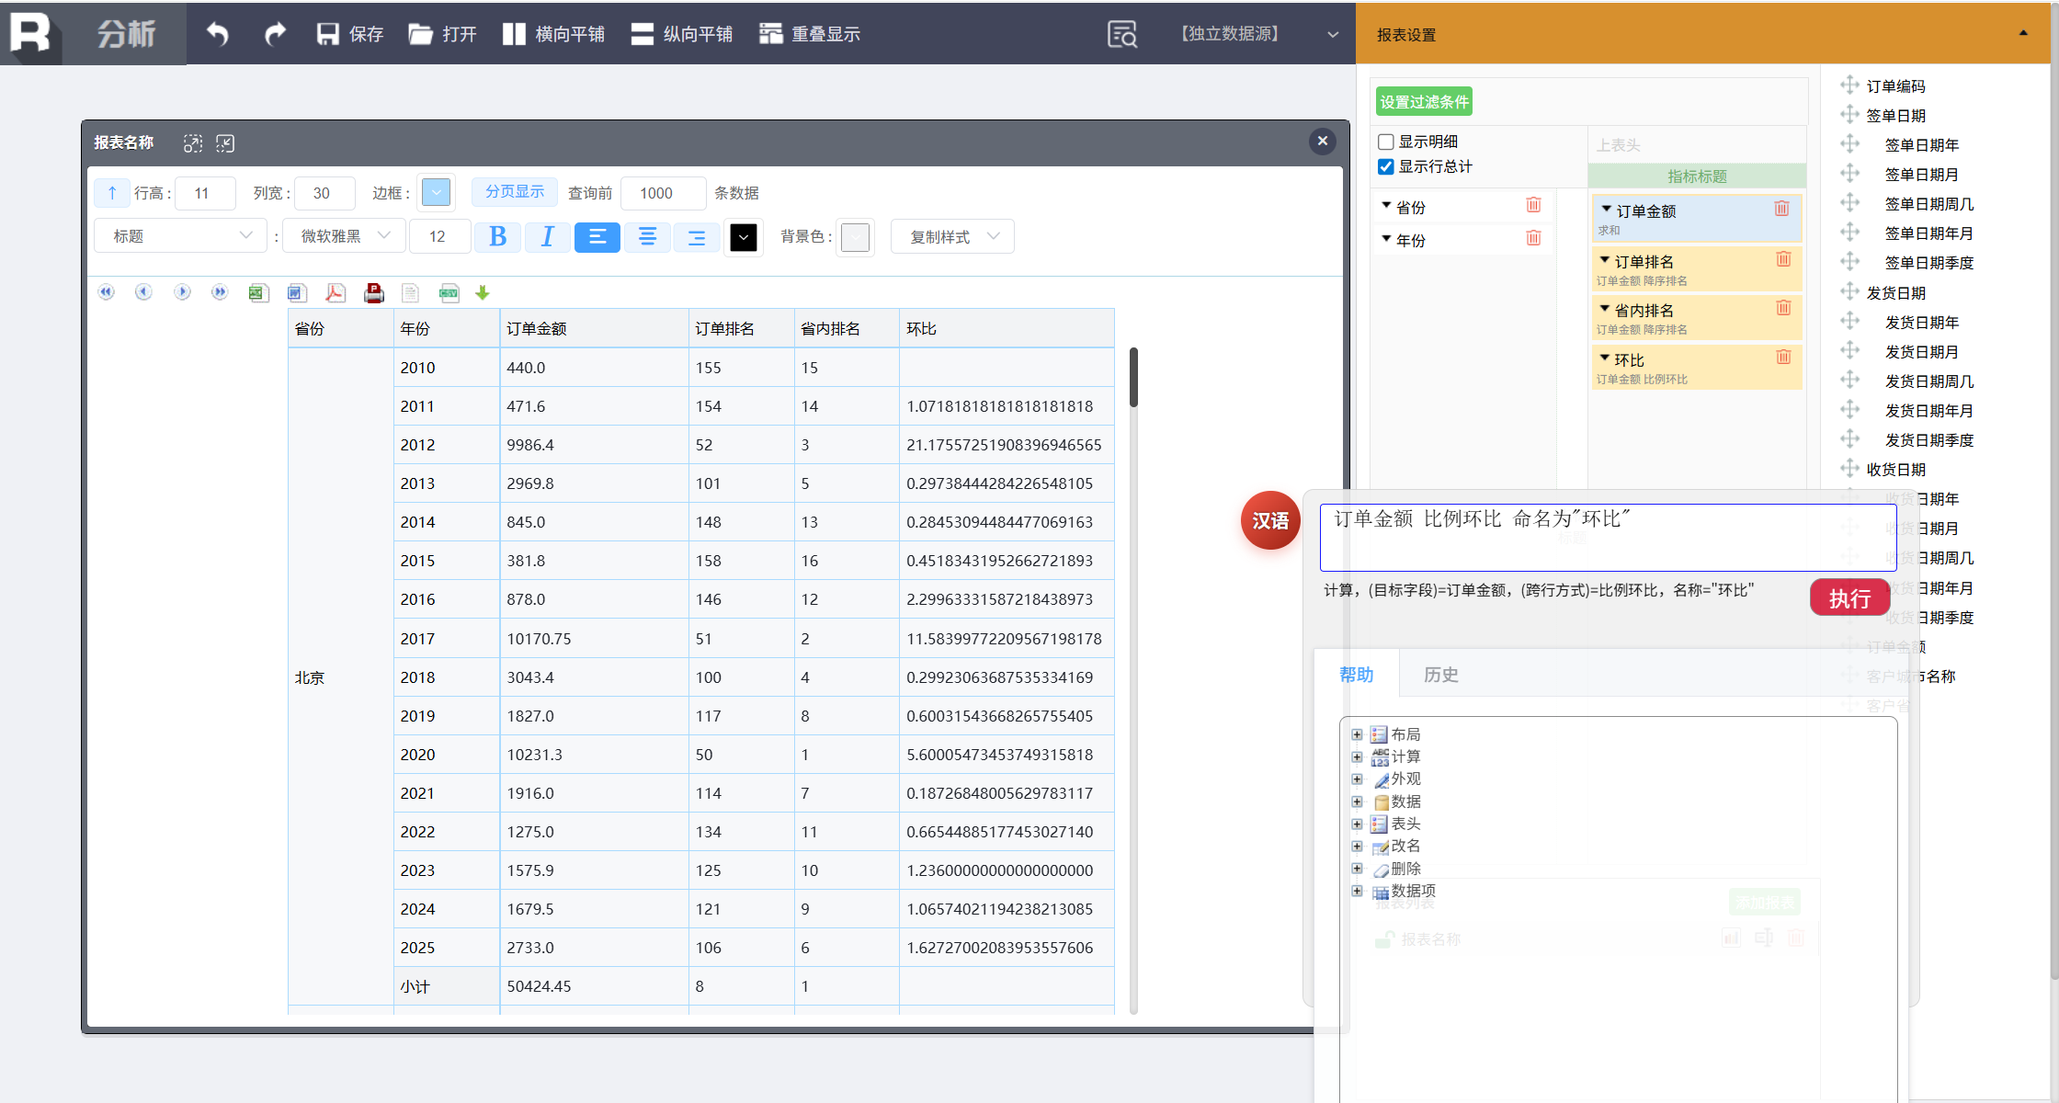Delete the 订单排名 indicator with its trash icon
The image size is (2059, 1103).
[1783, 259]
